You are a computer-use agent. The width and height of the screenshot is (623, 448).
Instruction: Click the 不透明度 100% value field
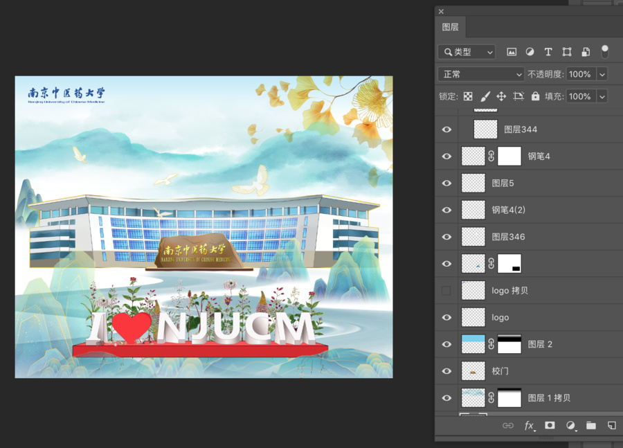(x=581, y=74)
